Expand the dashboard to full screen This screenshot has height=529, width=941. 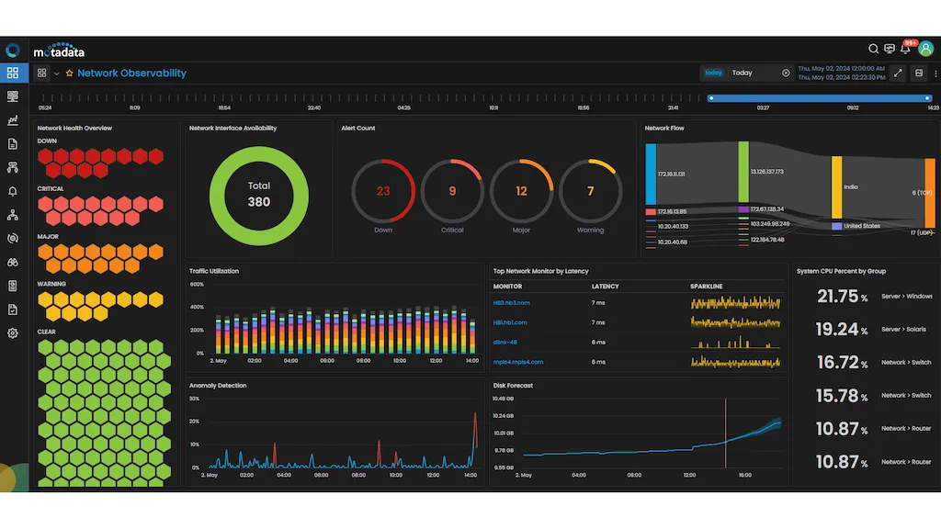(898, 73)
